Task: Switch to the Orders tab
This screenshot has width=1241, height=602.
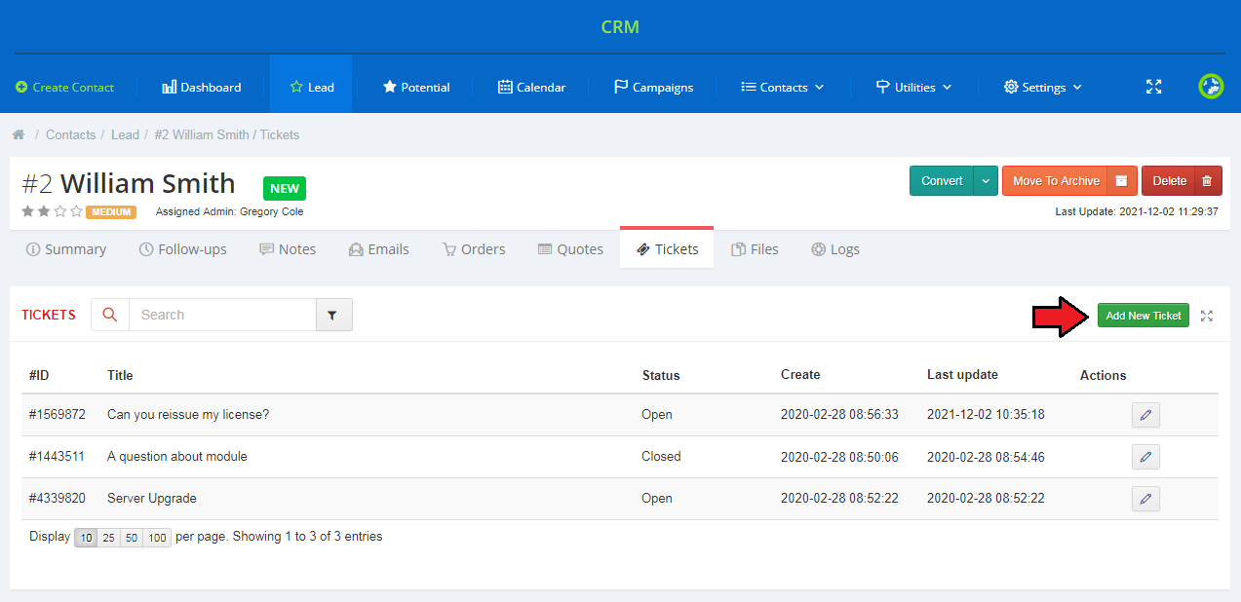Action: pyautogui.click(x=474, y=249)
